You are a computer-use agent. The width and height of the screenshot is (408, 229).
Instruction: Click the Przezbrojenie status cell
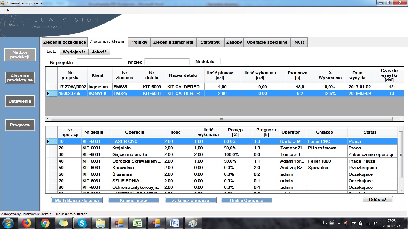click(x=372, y=168)
